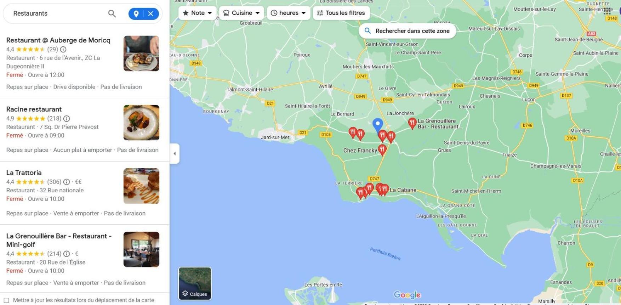Click La Grenouillère Bar restaurant map pin
Image resolution: width=621 pixels, height=305 pixels.
[x=412, y=123]
